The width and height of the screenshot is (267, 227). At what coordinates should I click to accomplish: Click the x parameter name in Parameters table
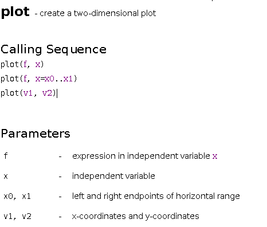point(6,177)
